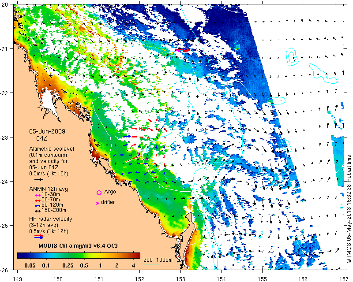
Task: Click the '80-120m' depth label
Action: 52,205
